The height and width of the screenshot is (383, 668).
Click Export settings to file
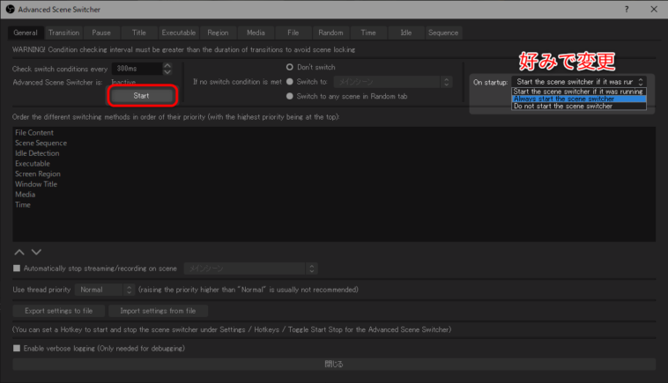[x=59, y=311]
